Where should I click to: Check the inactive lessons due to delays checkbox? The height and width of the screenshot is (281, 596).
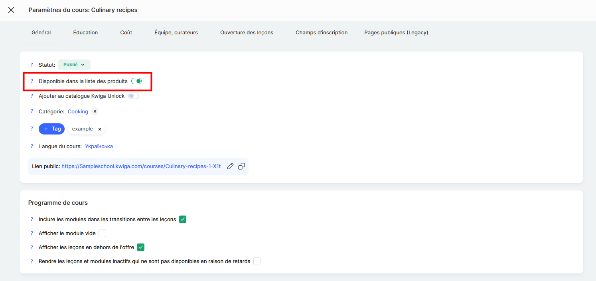click(x=257, y=261)
